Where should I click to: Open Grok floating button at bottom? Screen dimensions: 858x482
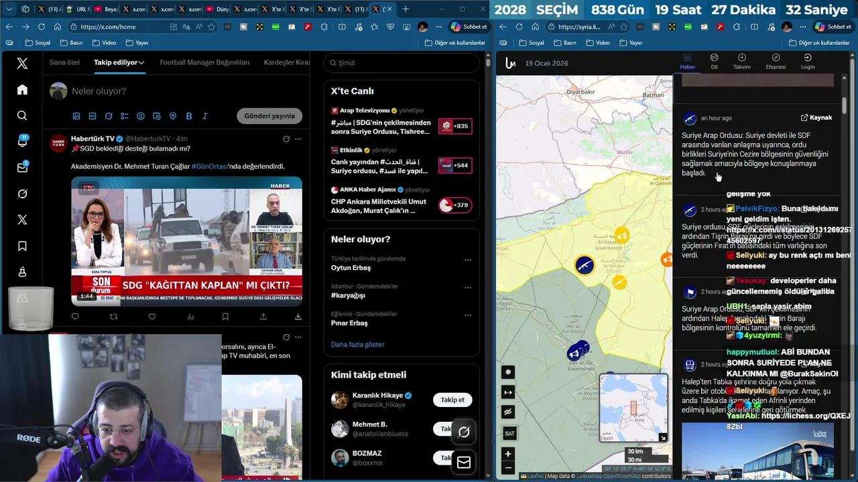point(464,432)
